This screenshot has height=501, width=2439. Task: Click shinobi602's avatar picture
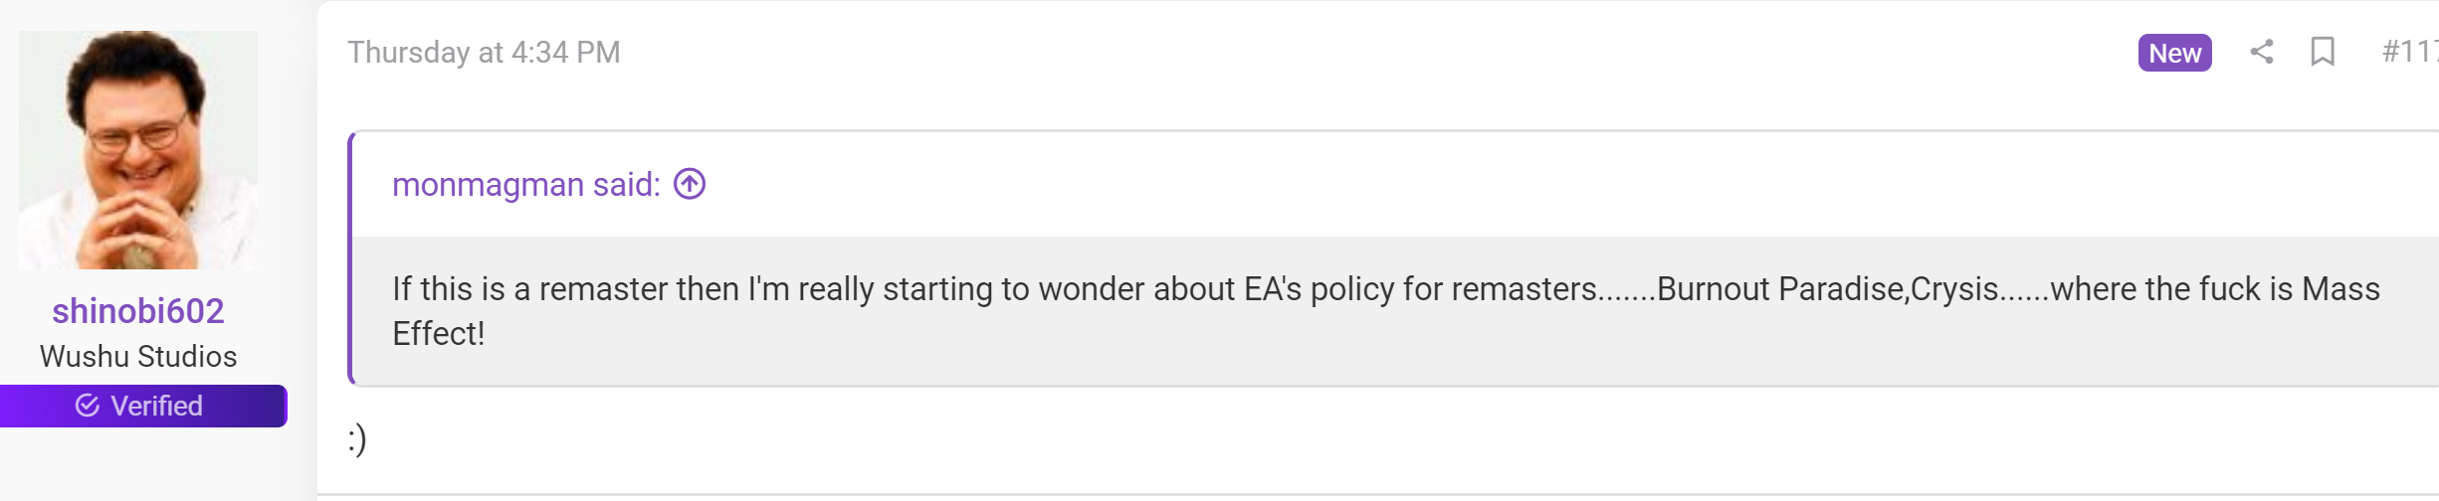point(138,149)
